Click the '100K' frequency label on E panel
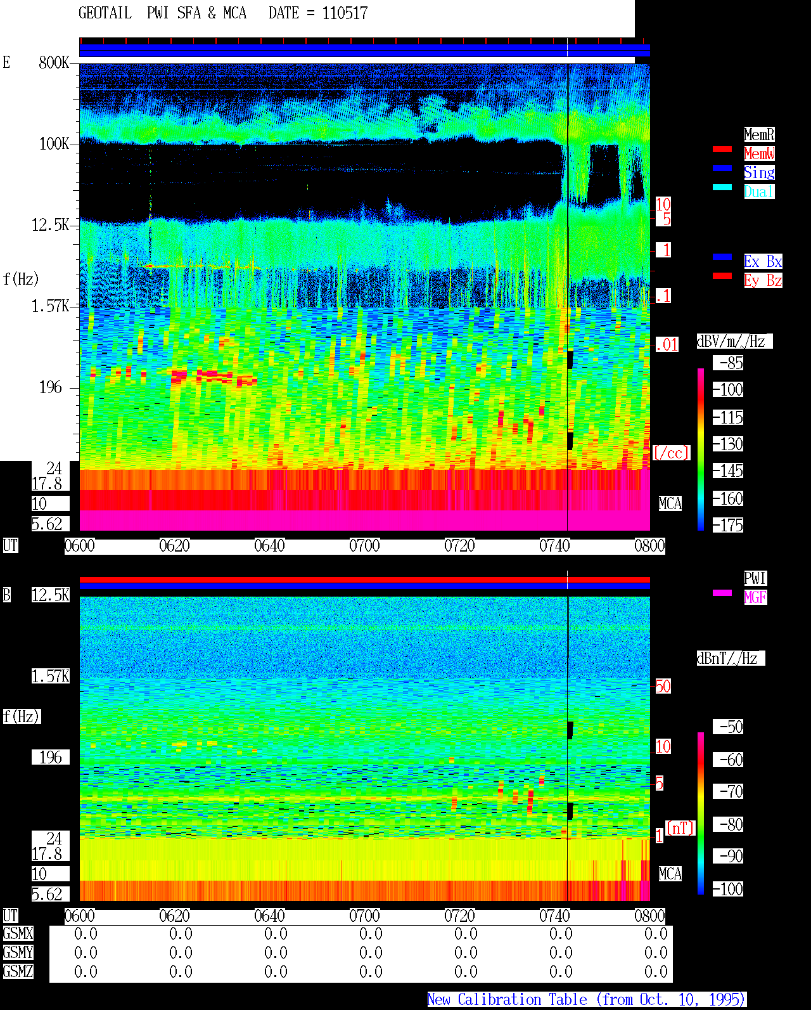 coord(54,144)
